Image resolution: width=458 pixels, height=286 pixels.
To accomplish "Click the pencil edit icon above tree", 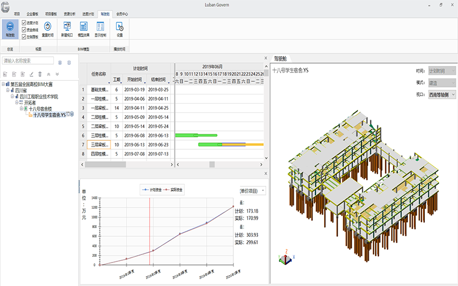I will (x=31, y=74).
